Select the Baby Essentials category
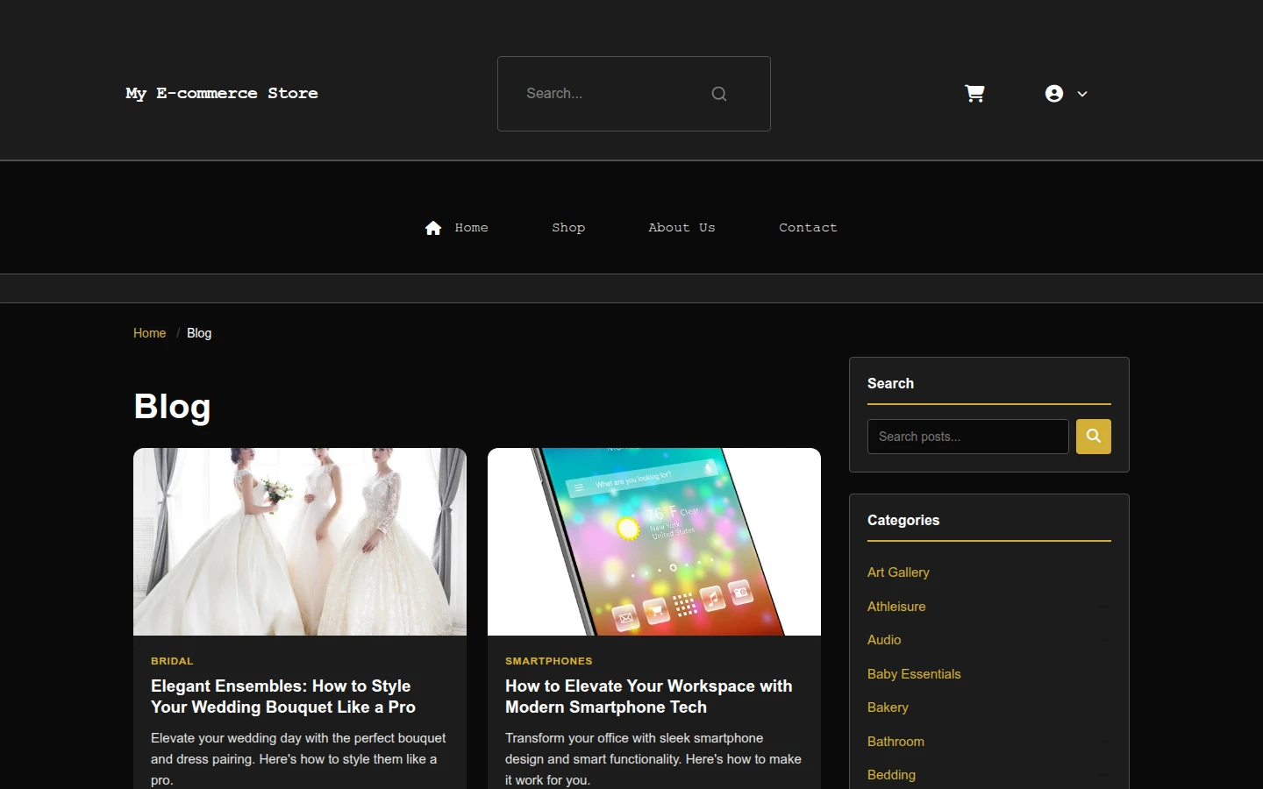This screenshot has width=1263, height=789. [914, 674]
